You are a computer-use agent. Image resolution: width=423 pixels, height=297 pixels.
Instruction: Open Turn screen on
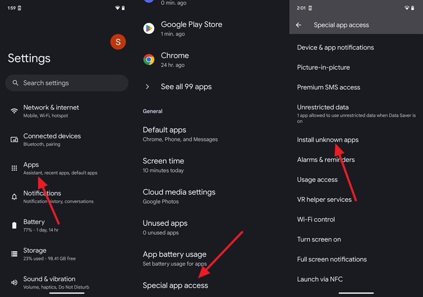pos(356,239)
